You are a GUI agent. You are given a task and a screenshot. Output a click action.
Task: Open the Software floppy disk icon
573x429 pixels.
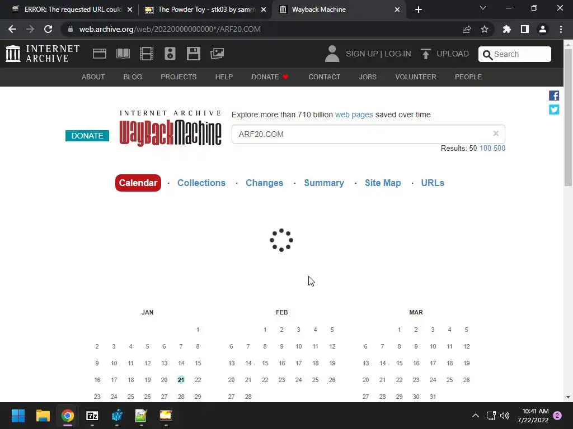click(193, 54)
